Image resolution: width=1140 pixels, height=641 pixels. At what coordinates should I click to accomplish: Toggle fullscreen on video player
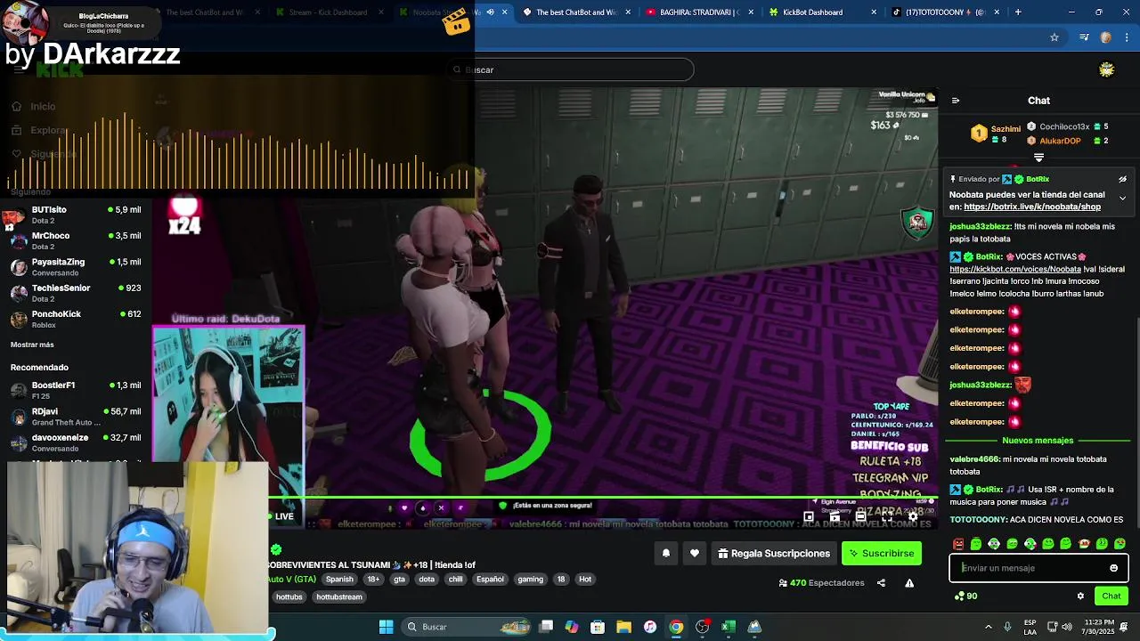(886, 516)
